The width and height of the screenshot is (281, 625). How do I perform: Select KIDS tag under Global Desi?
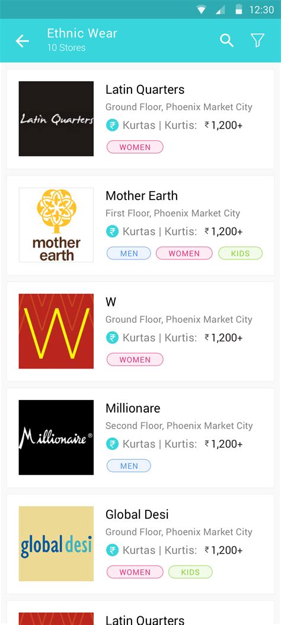coord(190,572)
